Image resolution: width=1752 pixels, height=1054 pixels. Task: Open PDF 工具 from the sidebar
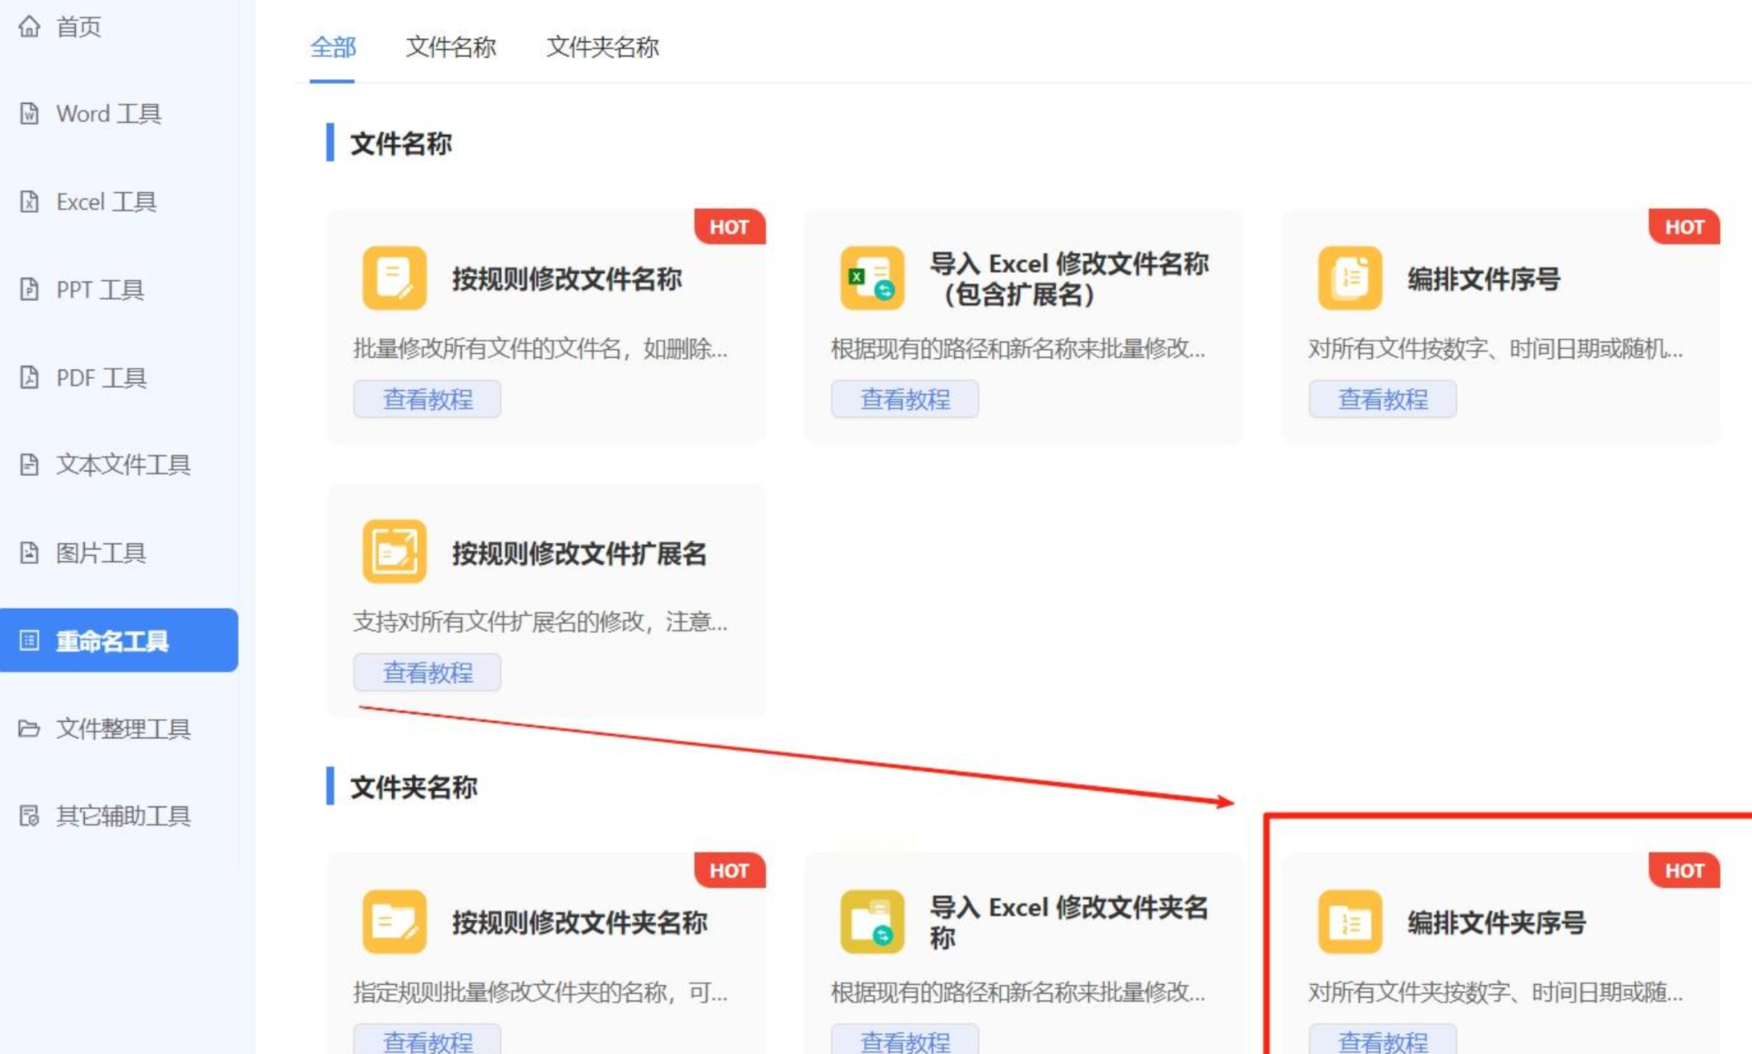point(101,378)
